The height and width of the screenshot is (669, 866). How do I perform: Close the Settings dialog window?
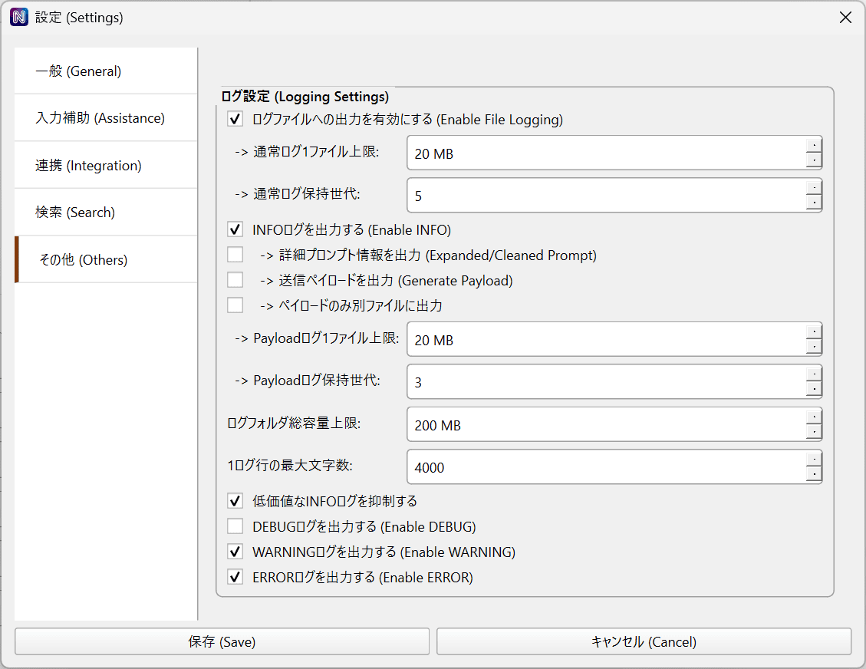pyautogui.click(x=845, y=17)
